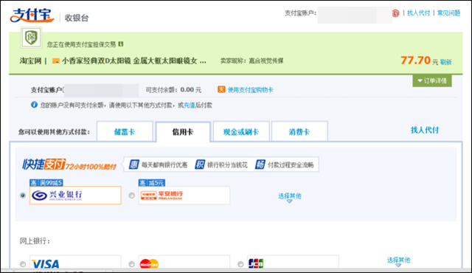The height and width of the screenshot is (273, 472).
Task: Click the red seal icon near 找人代付
Action: pyautogui.click(x=395, y=13)
